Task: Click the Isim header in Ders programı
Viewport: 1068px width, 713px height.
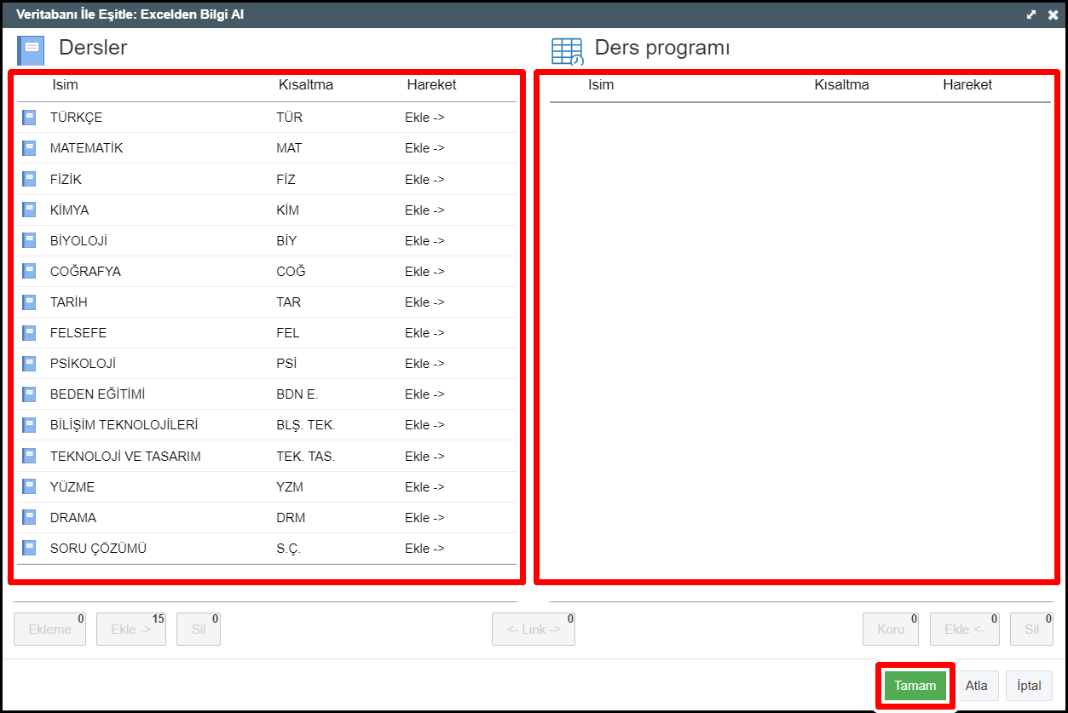Action: click(601, 84)
